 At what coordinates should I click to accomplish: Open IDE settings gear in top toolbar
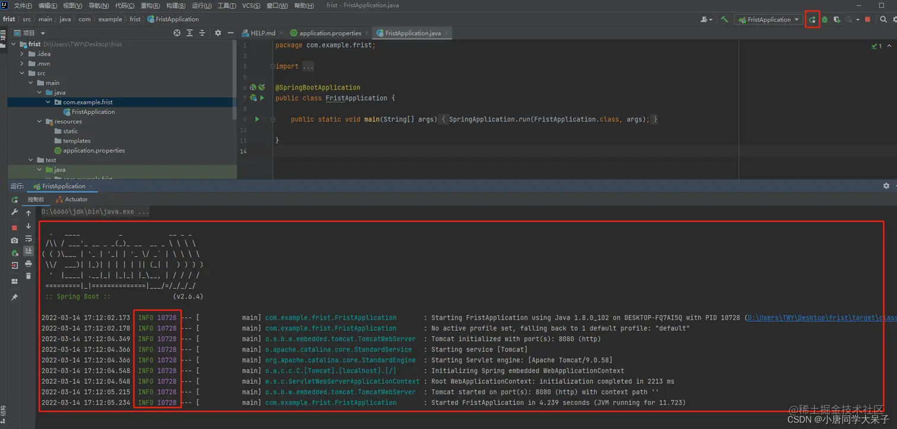tap(894, 20)
